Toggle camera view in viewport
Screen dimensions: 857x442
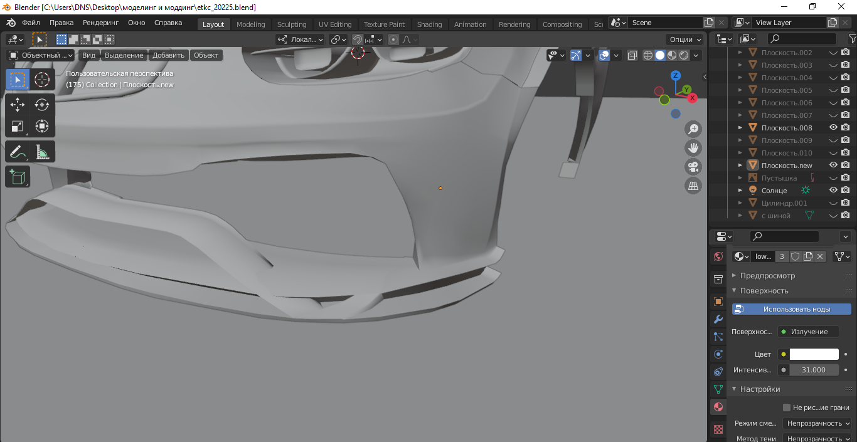point(693,167)
